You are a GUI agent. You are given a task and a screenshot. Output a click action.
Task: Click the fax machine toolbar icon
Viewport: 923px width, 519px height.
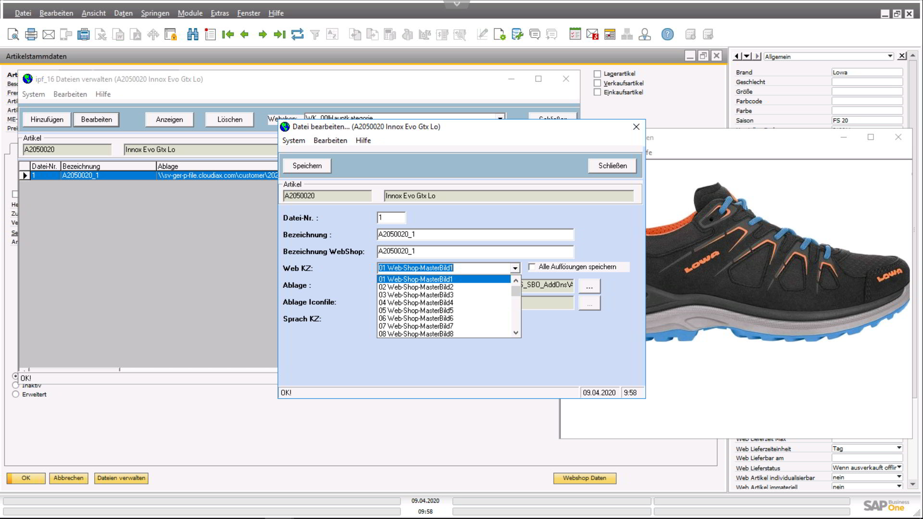pos(84,34)
